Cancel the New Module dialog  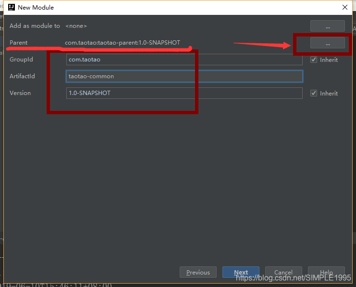click(x=283, y=272)
